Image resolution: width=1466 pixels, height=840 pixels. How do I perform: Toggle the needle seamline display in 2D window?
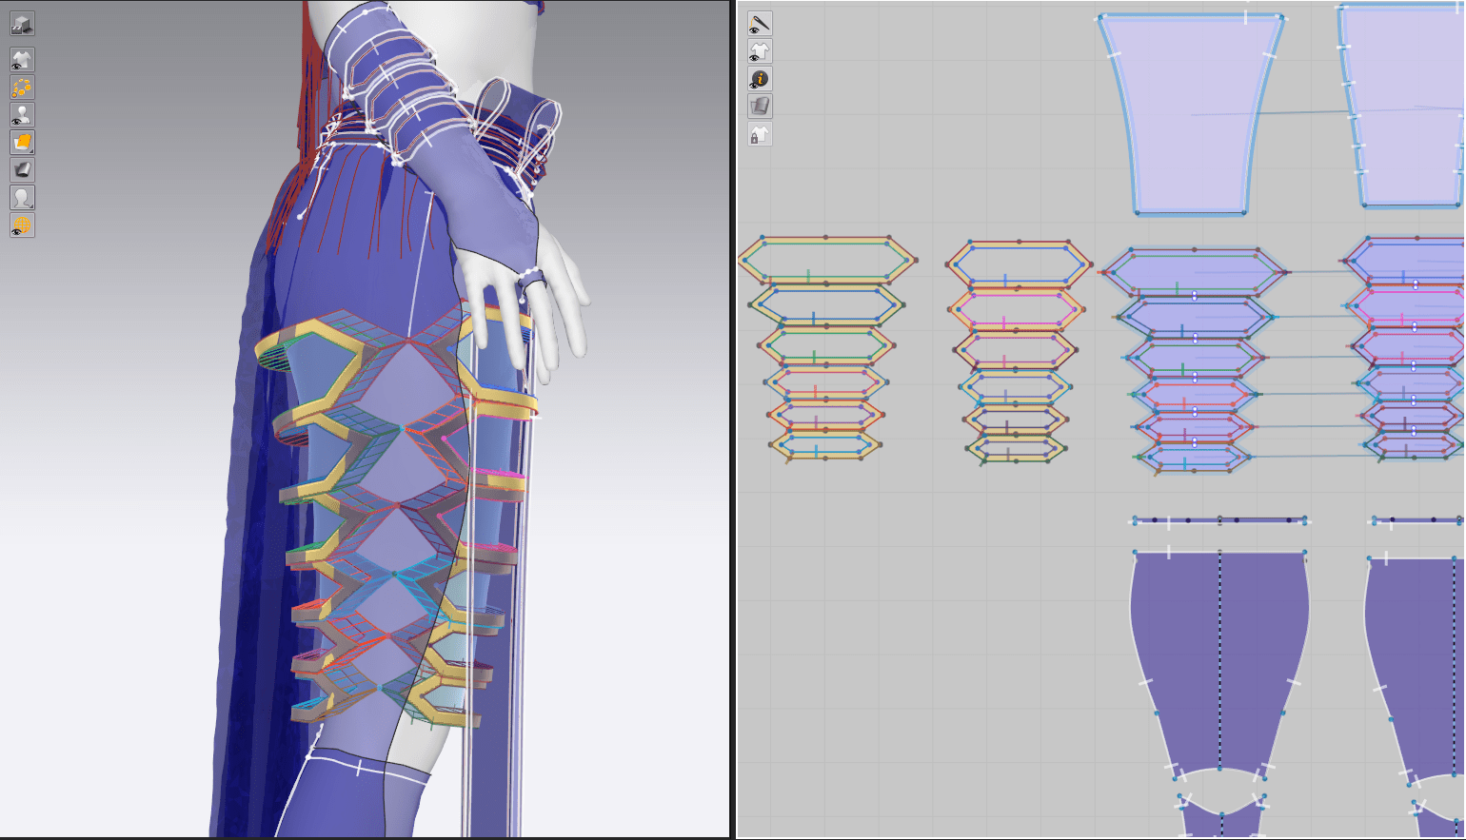[x=760, y=24]
